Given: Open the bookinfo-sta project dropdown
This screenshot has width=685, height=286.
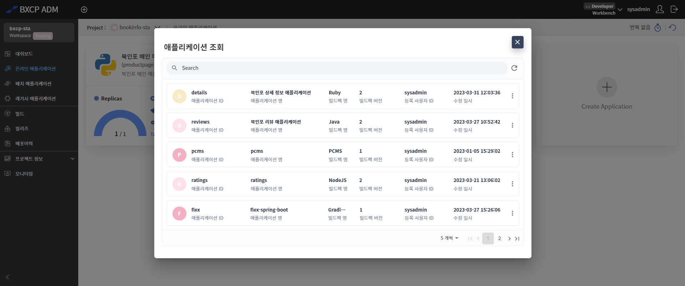Looking at the screenshot, I should (x=157, y=27).
